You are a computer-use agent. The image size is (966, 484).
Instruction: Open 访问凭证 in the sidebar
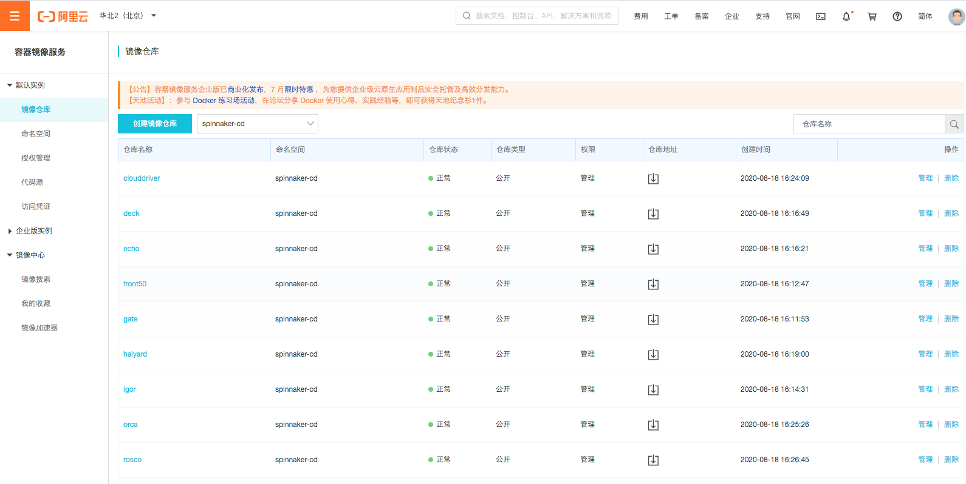pyautogui.click(x=36, y=206)
